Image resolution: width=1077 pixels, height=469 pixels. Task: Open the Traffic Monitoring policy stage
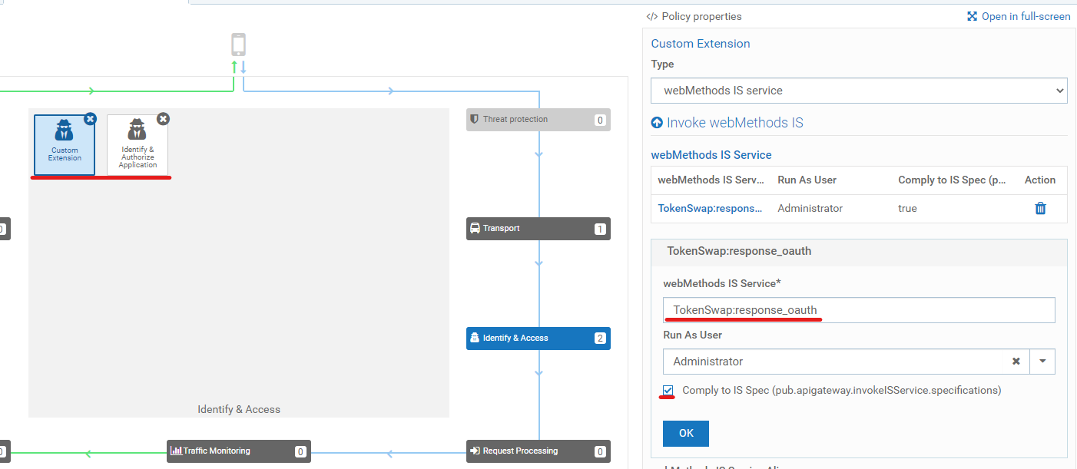coord(238,451)
